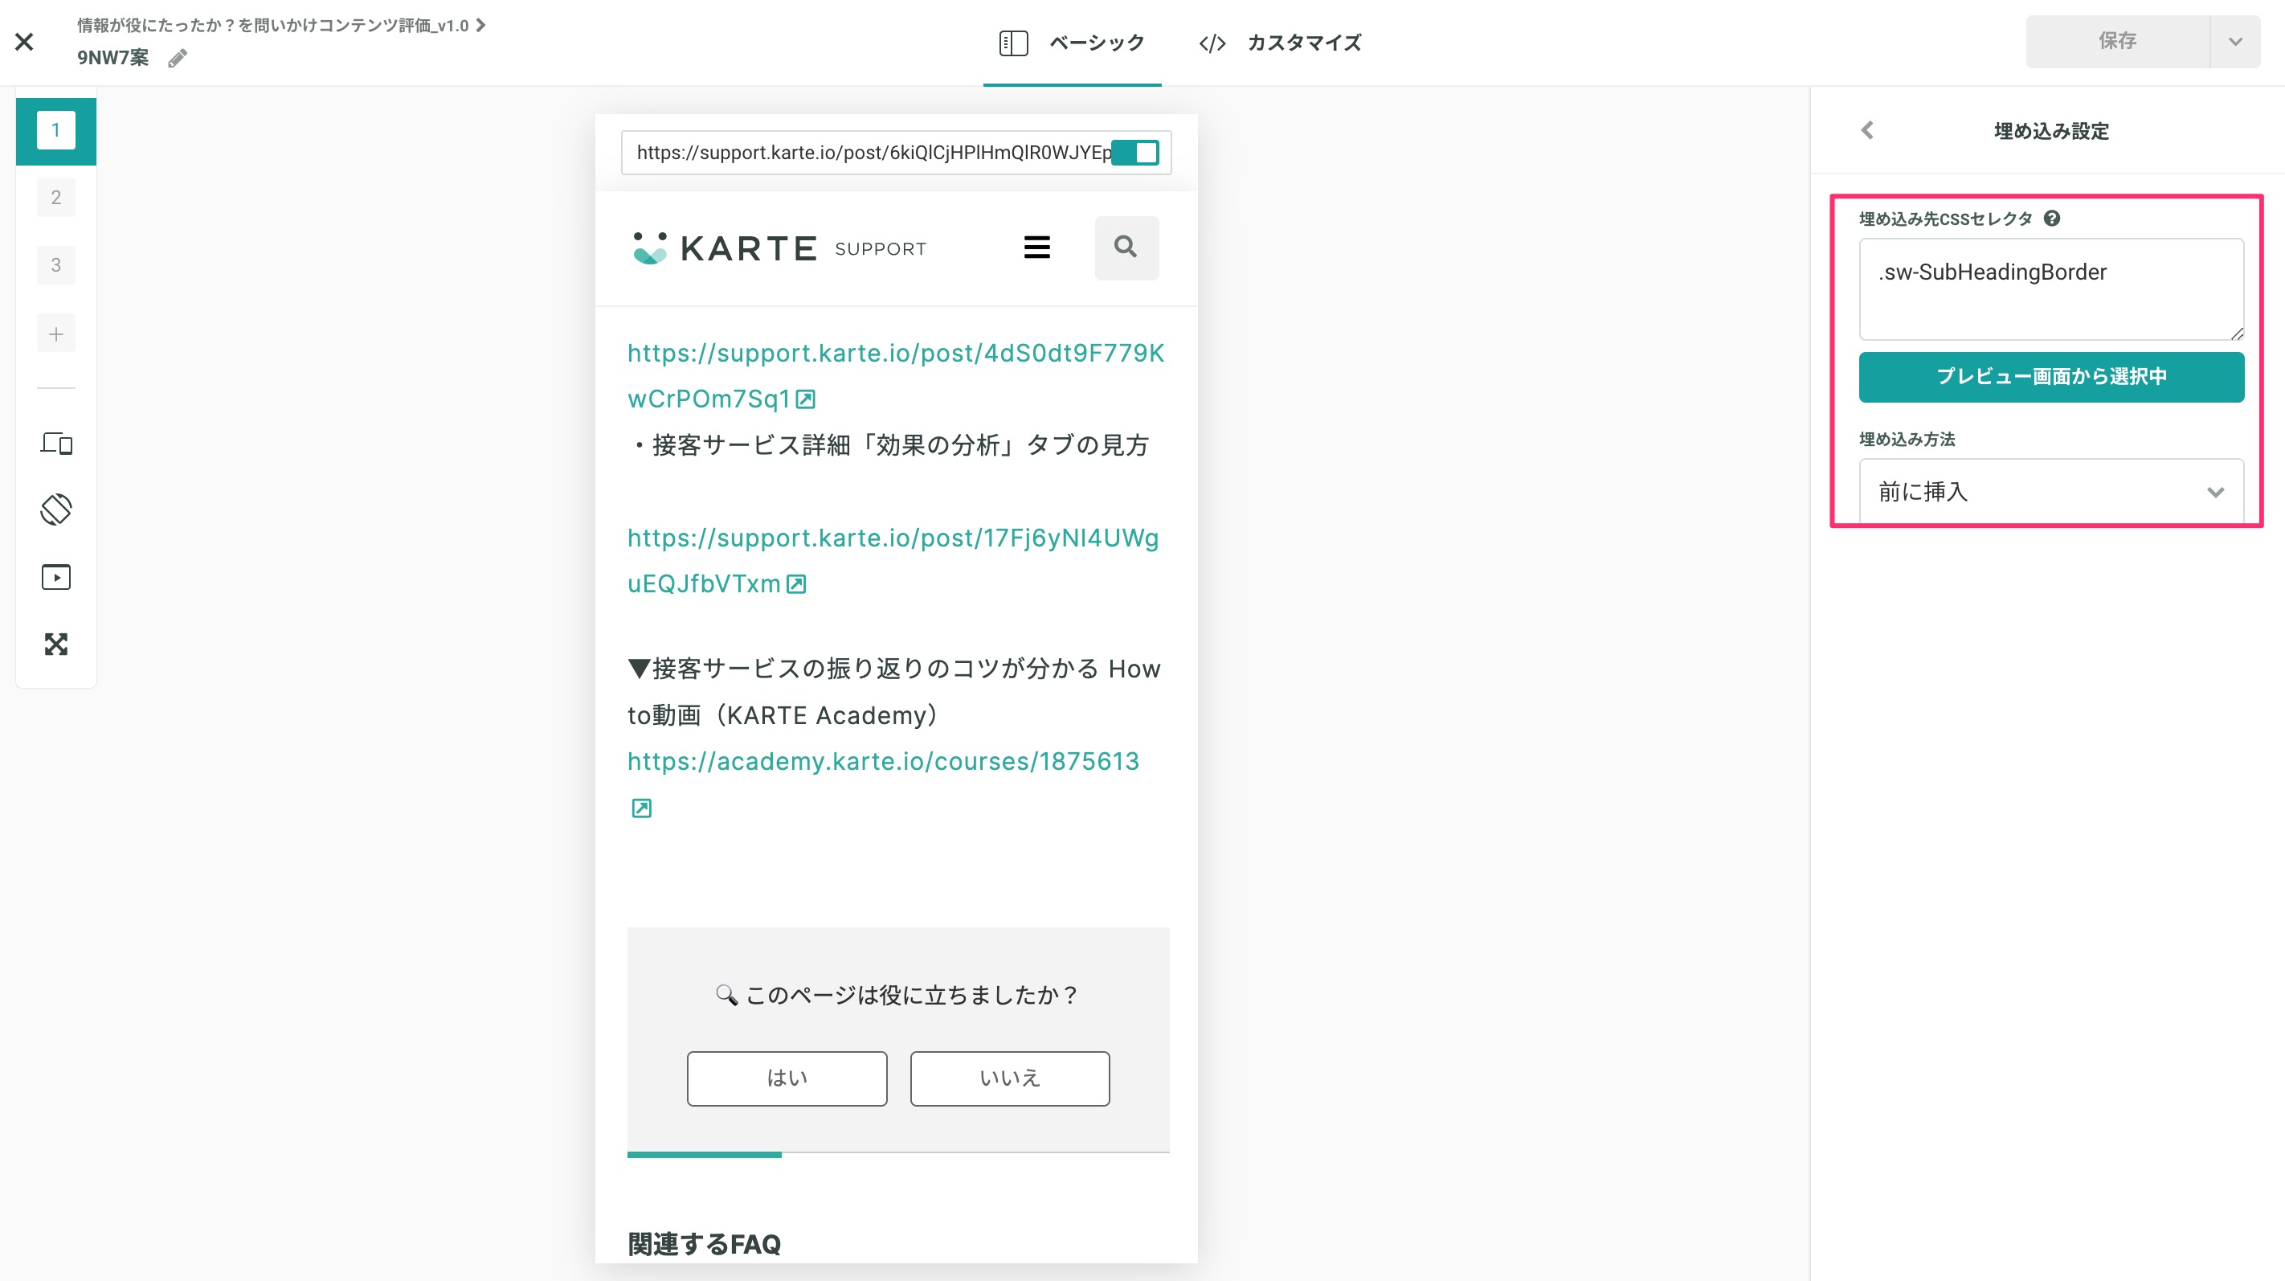Click the いいえ answer button
The width and height of the screenshot is (2285, 1281).
click(x=1009, y=1078)
